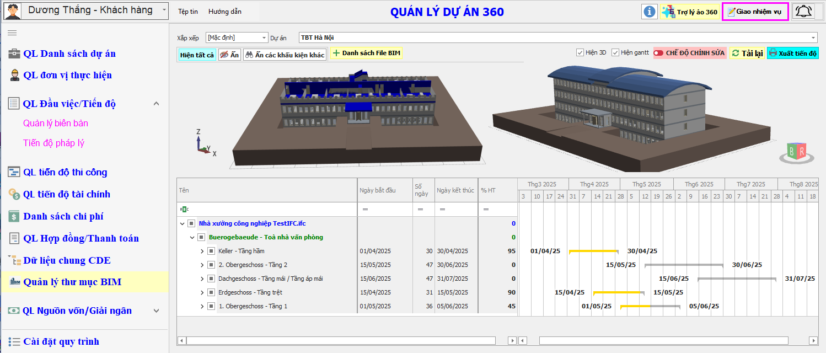Switch the CHẾ ĐỘ CHỈNH SỬA toggle
Viewport: 826px width, 353px height.
point(690,53)
